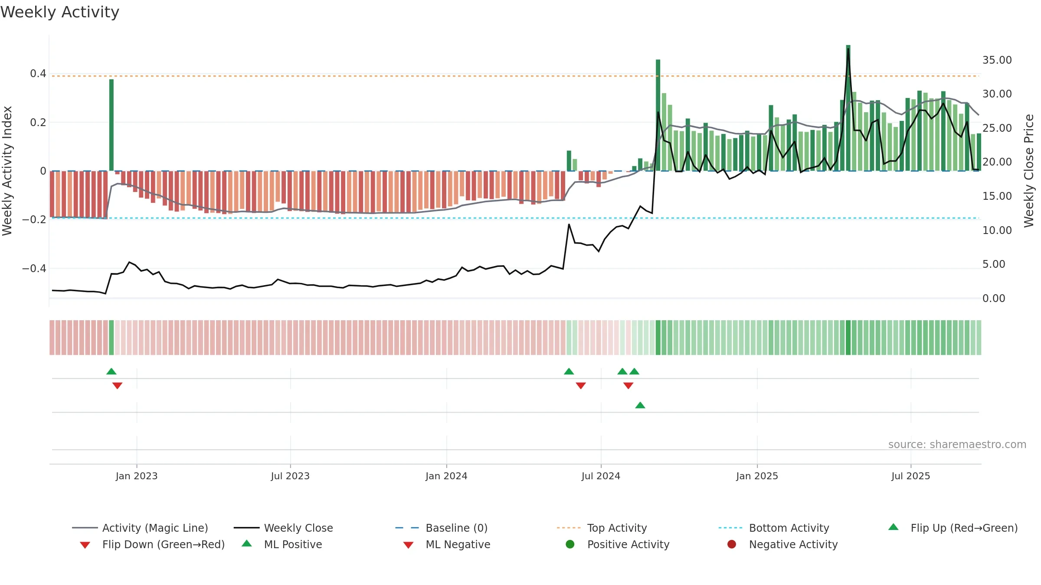Click the Weekly Close legend entry
This screenshot has width=1041, height=585.
283,528
